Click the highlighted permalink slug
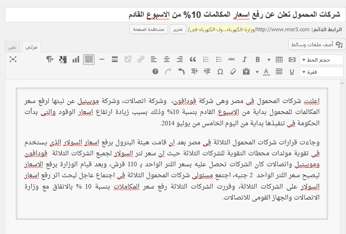 click(222, 30)
